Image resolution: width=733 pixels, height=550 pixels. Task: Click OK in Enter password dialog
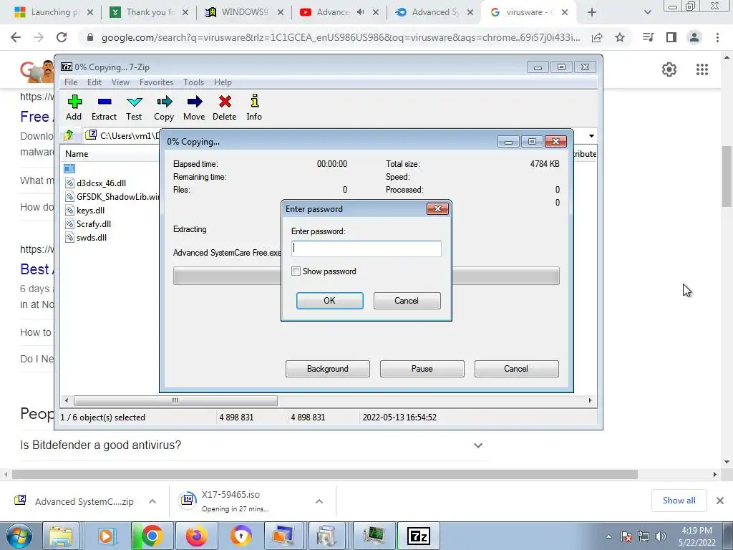[x=329, y=301]
